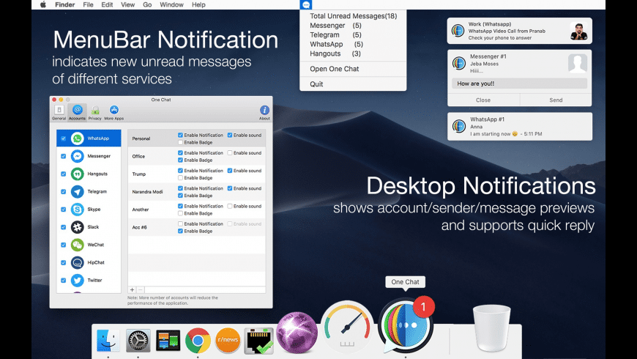Open System Preferences gear in Dock
The width and height of the screenshot is (637, 359).
pyautogui.click(x=138, y=340)
